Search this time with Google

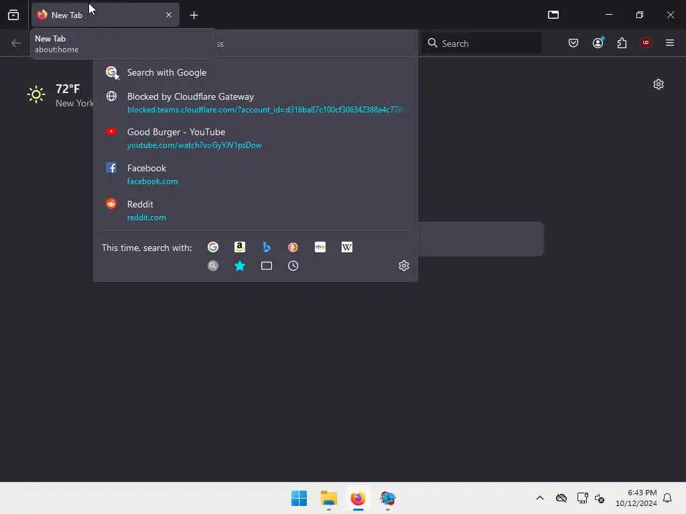point(213,248)
